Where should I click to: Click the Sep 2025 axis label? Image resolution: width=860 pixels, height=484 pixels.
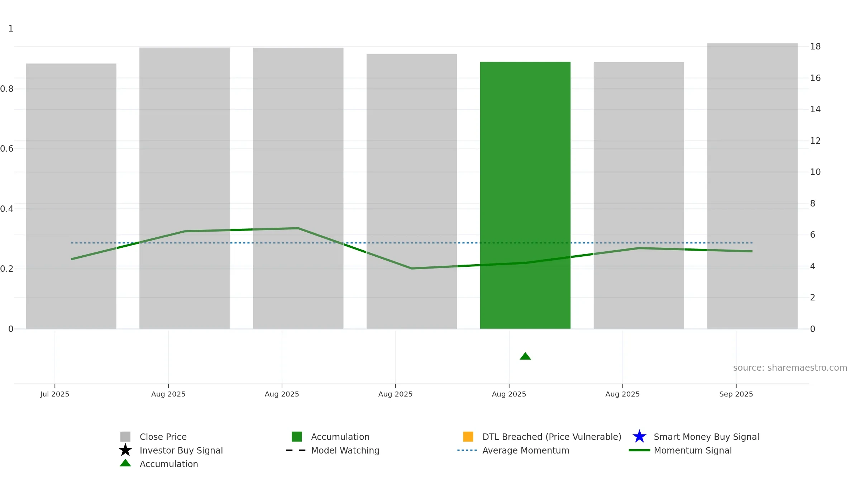(736, 394)
